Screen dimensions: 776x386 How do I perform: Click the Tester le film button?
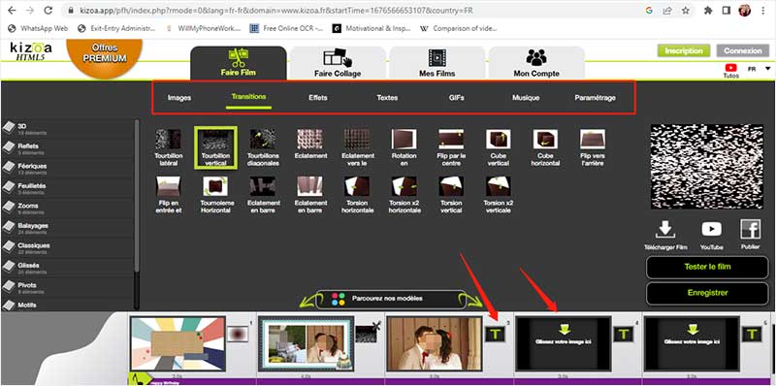tap(707, 267)
